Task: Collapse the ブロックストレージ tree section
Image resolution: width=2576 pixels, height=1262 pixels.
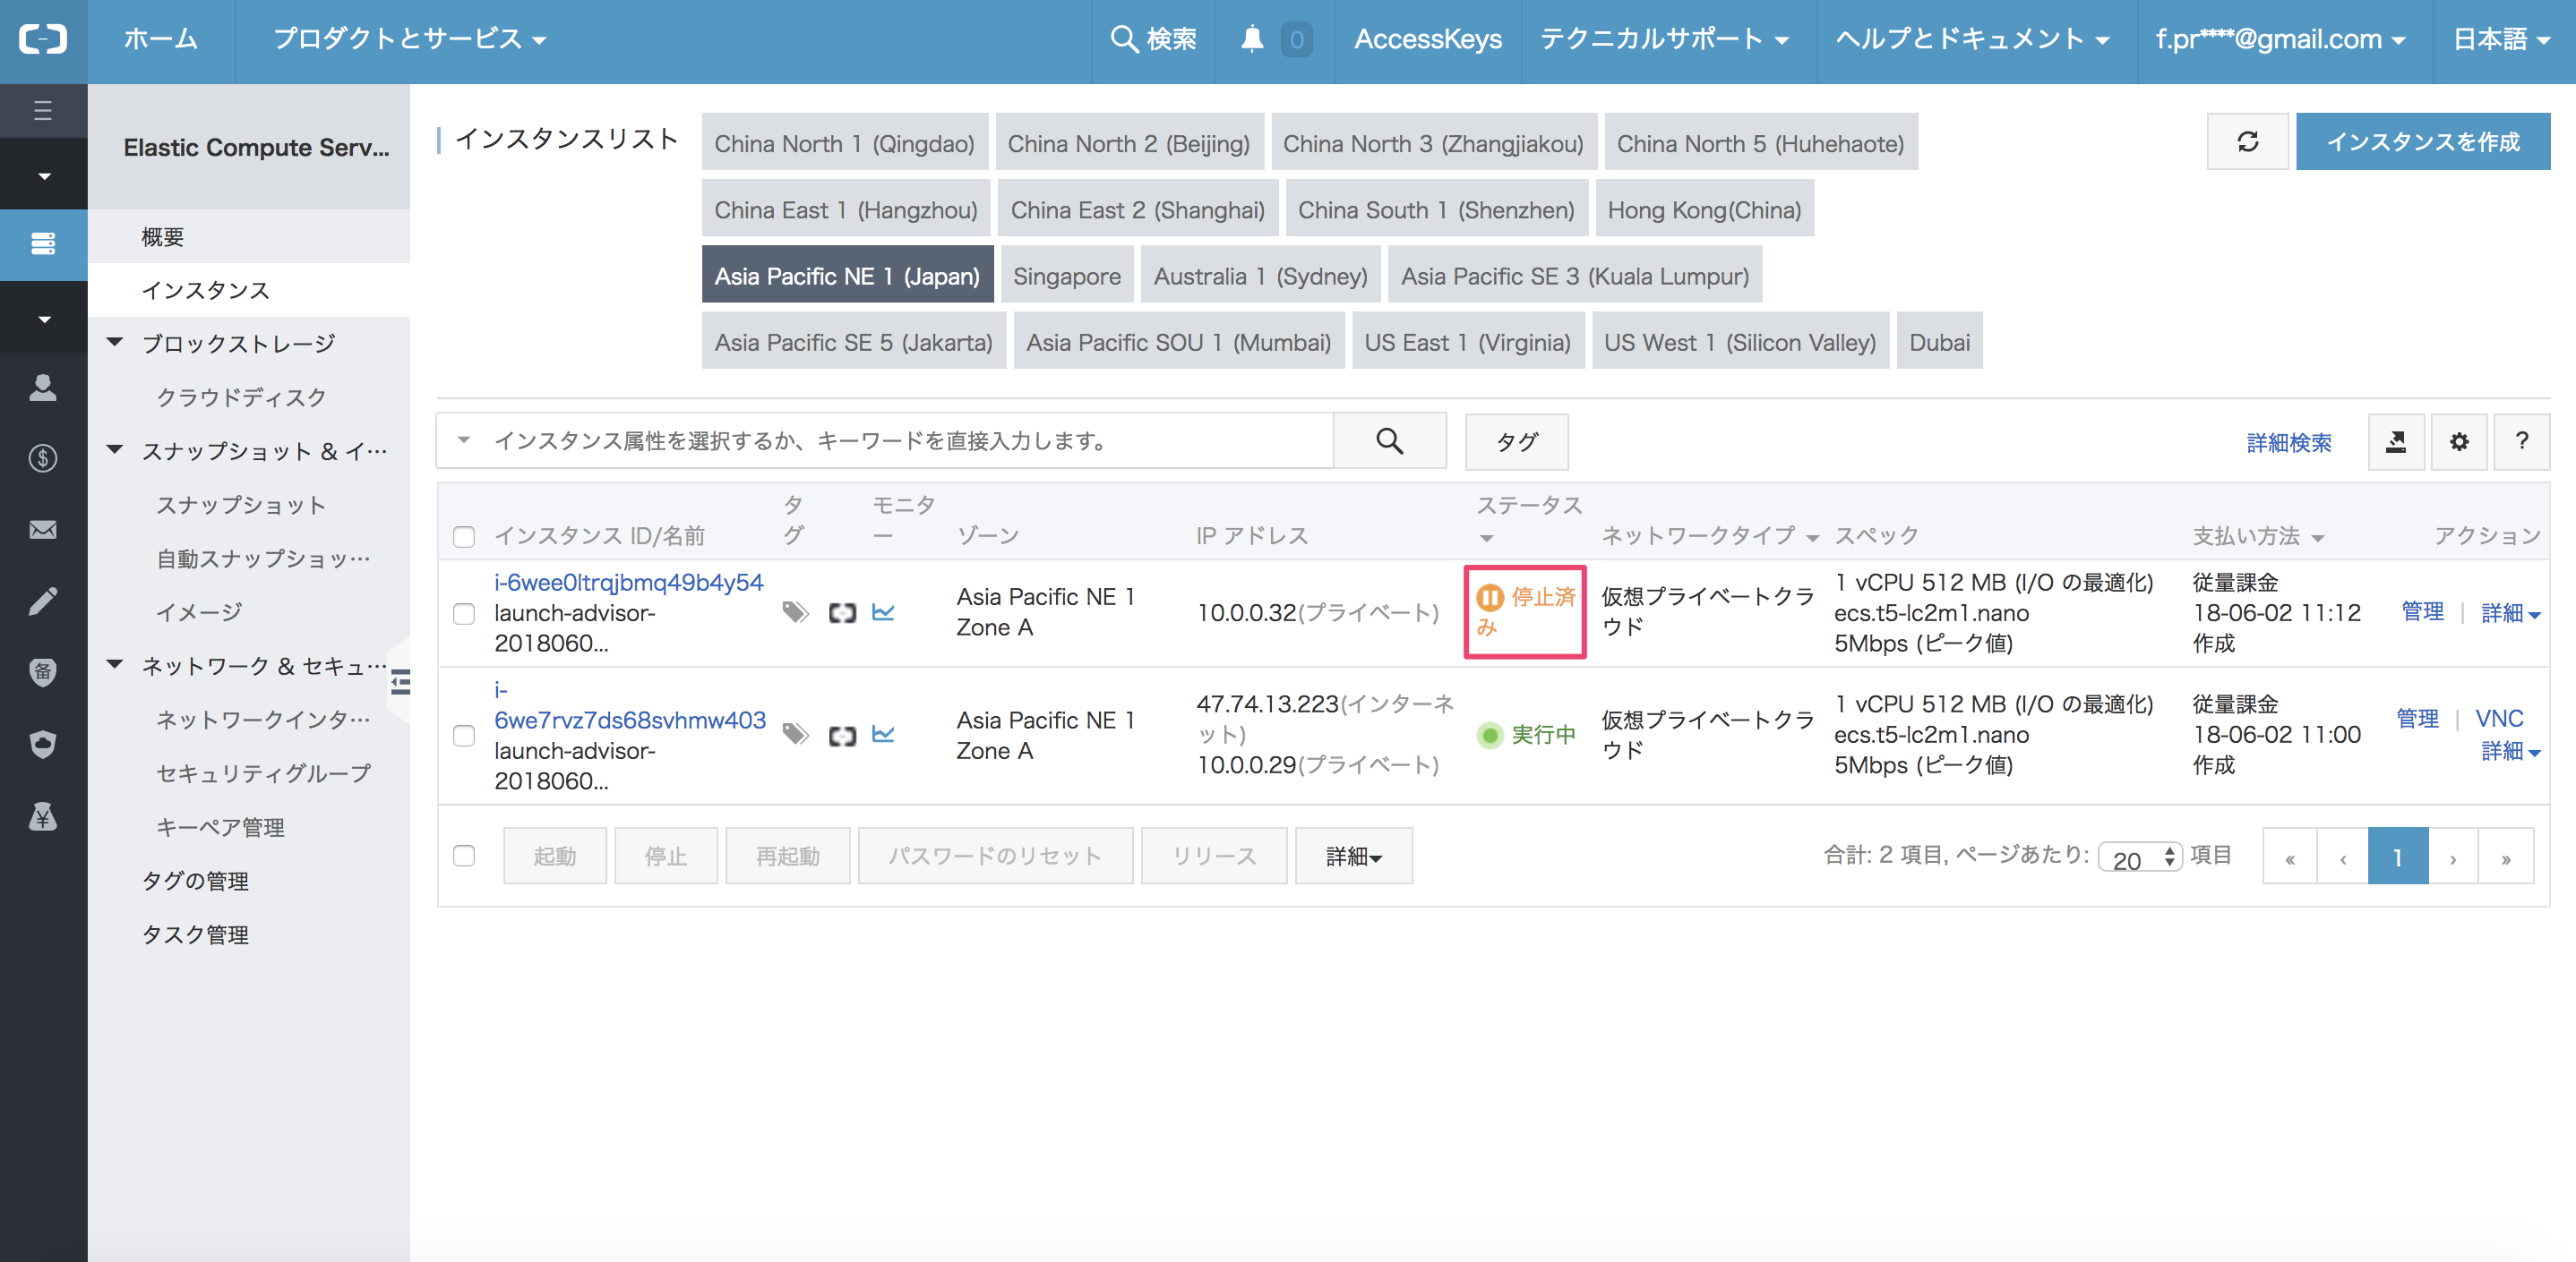Action: tap(116, 343)
